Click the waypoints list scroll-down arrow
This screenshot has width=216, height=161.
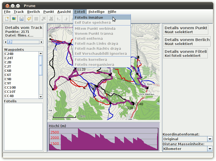click(x=41, y=97)
